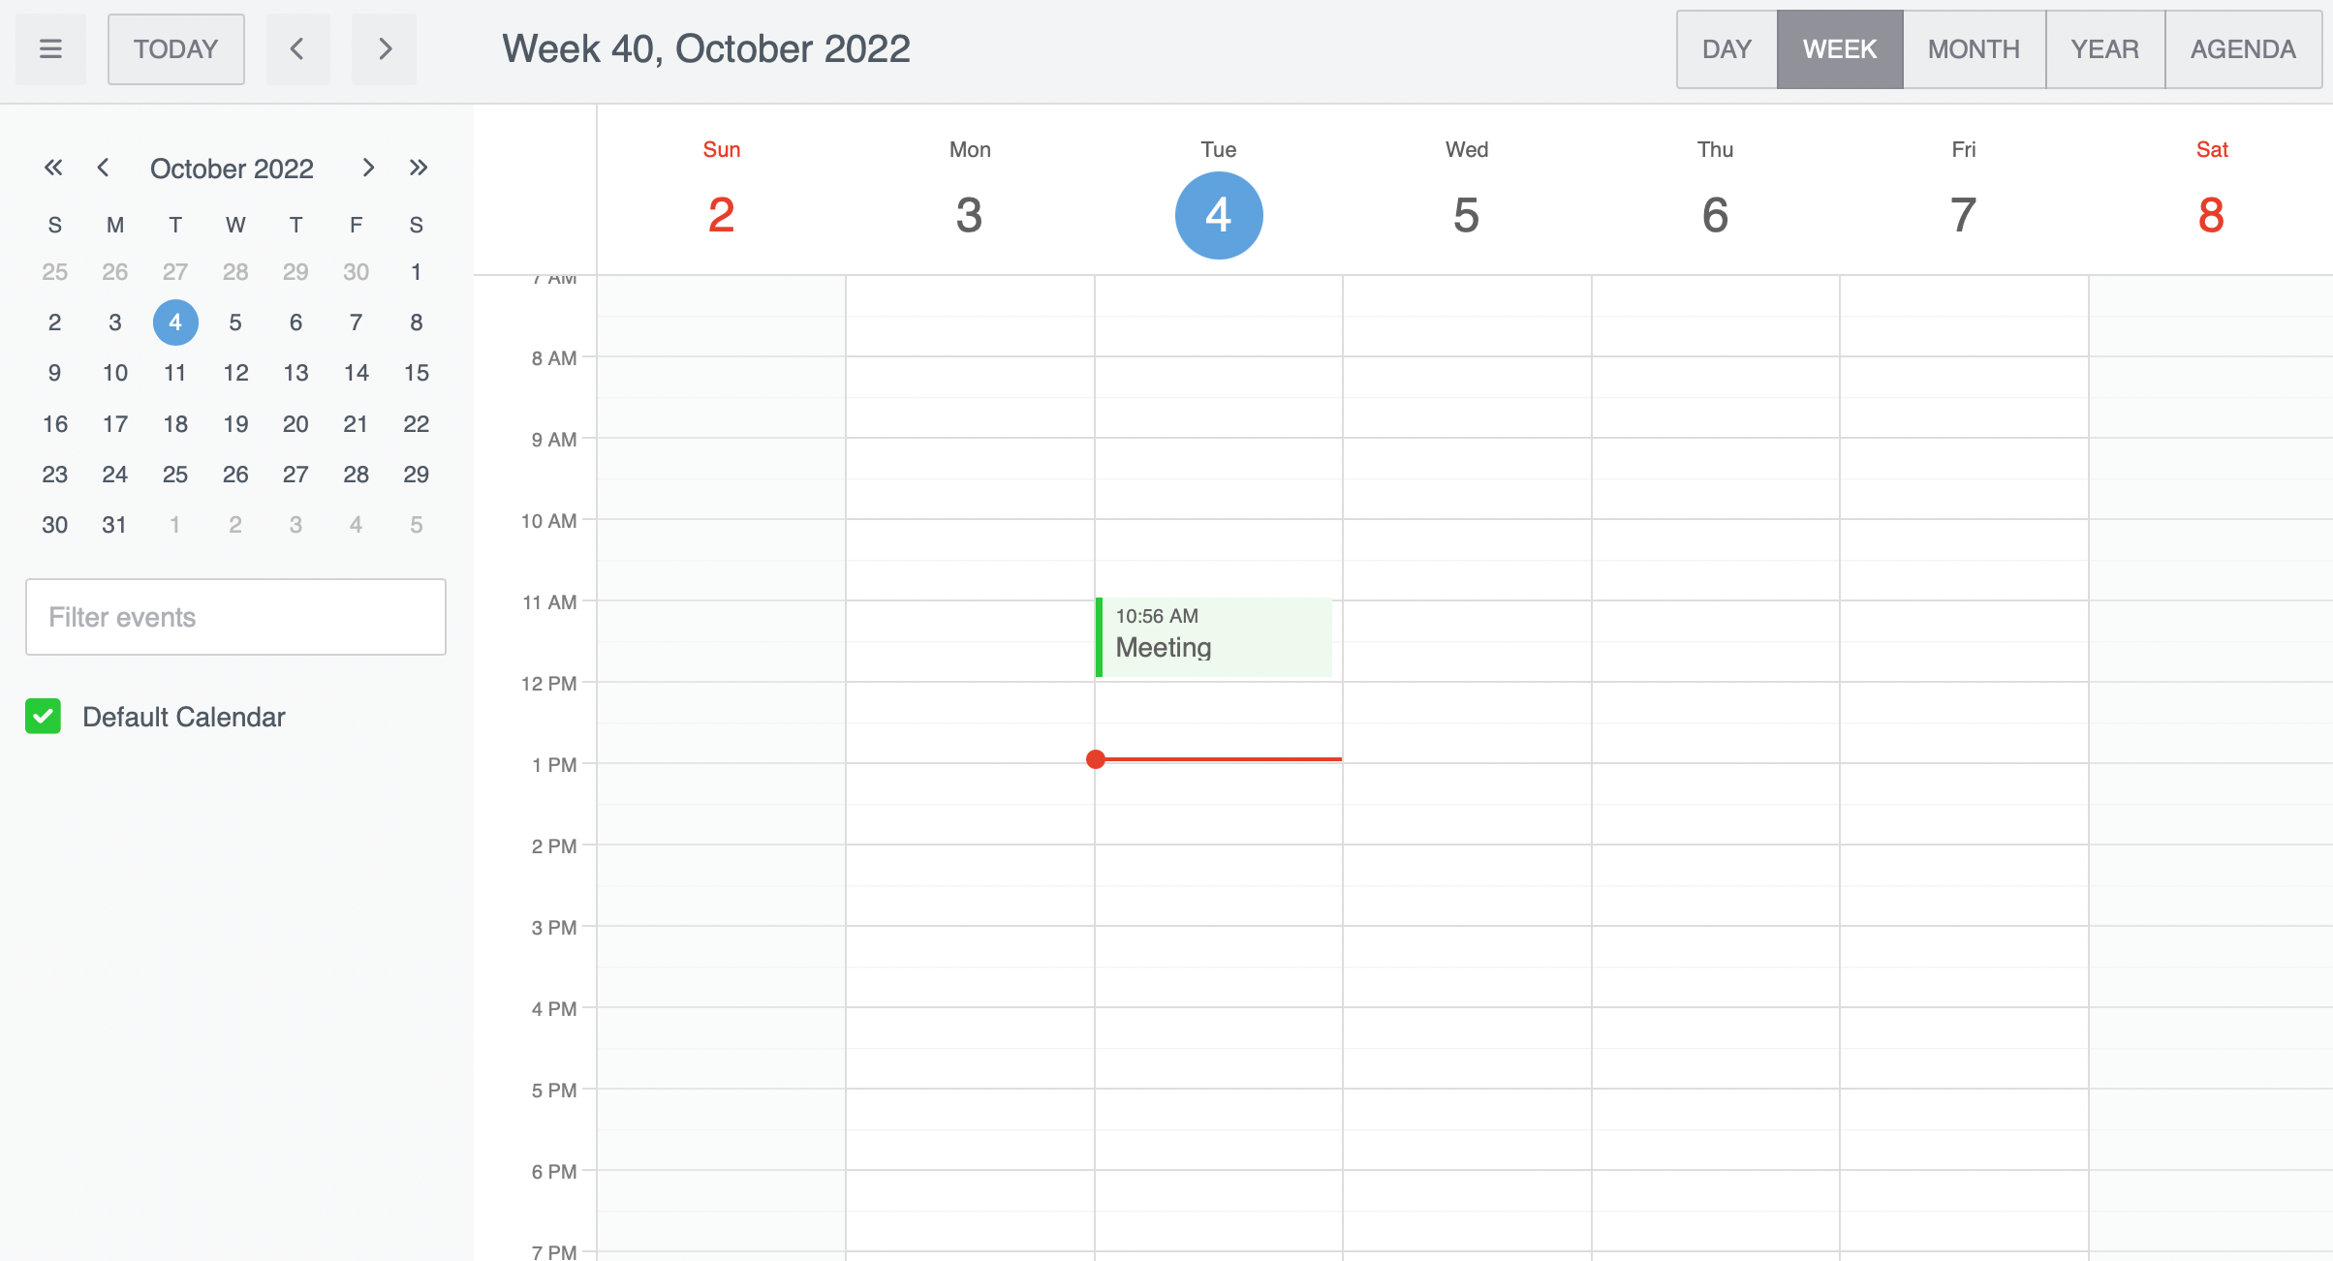Open the AGENDA view

[2242, 48]
